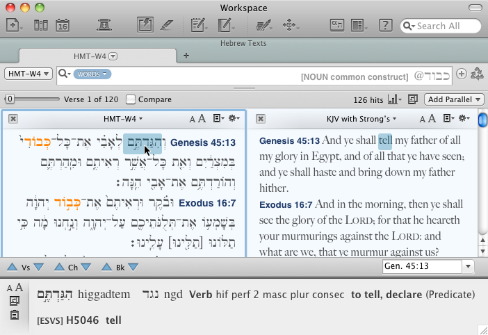
Task: Click the Genesis 45:13 reference in KJV pane
Action: tap(290, 141)
